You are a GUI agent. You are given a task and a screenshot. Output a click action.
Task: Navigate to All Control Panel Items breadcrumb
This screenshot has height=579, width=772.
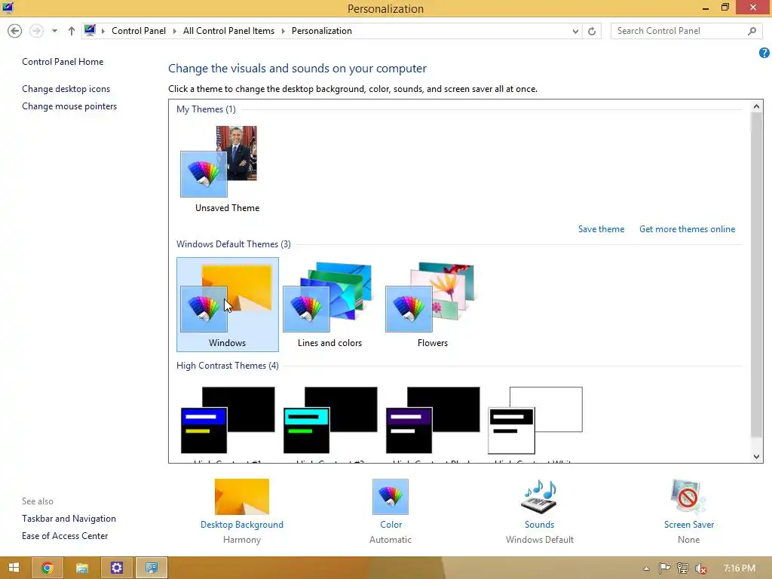(x=229, y=31)
